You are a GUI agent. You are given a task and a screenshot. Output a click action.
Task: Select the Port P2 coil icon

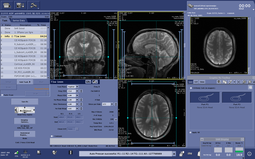click(237, 97)
